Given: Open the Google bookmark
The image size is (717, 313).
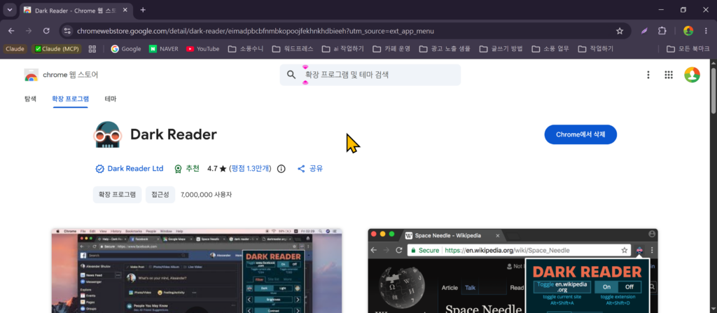Looking at the screenshot, I should point(126,49).
